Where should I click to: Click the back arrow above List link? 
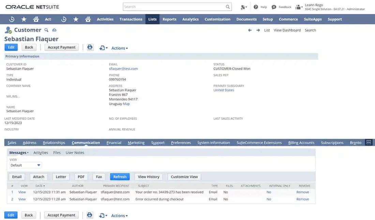(250, 30)
